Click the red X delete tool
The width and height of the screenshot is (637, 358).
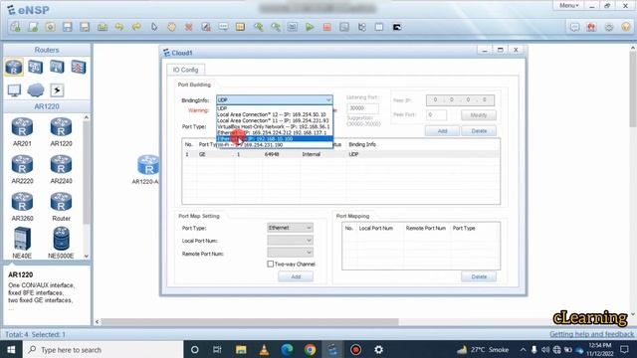coord(188,27)
